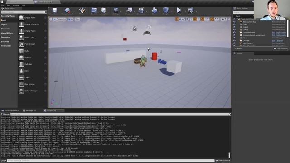Pick the Player Start icon in Place Actors
The width and height of the screenshot is (290, 163).
click(21, 44)
